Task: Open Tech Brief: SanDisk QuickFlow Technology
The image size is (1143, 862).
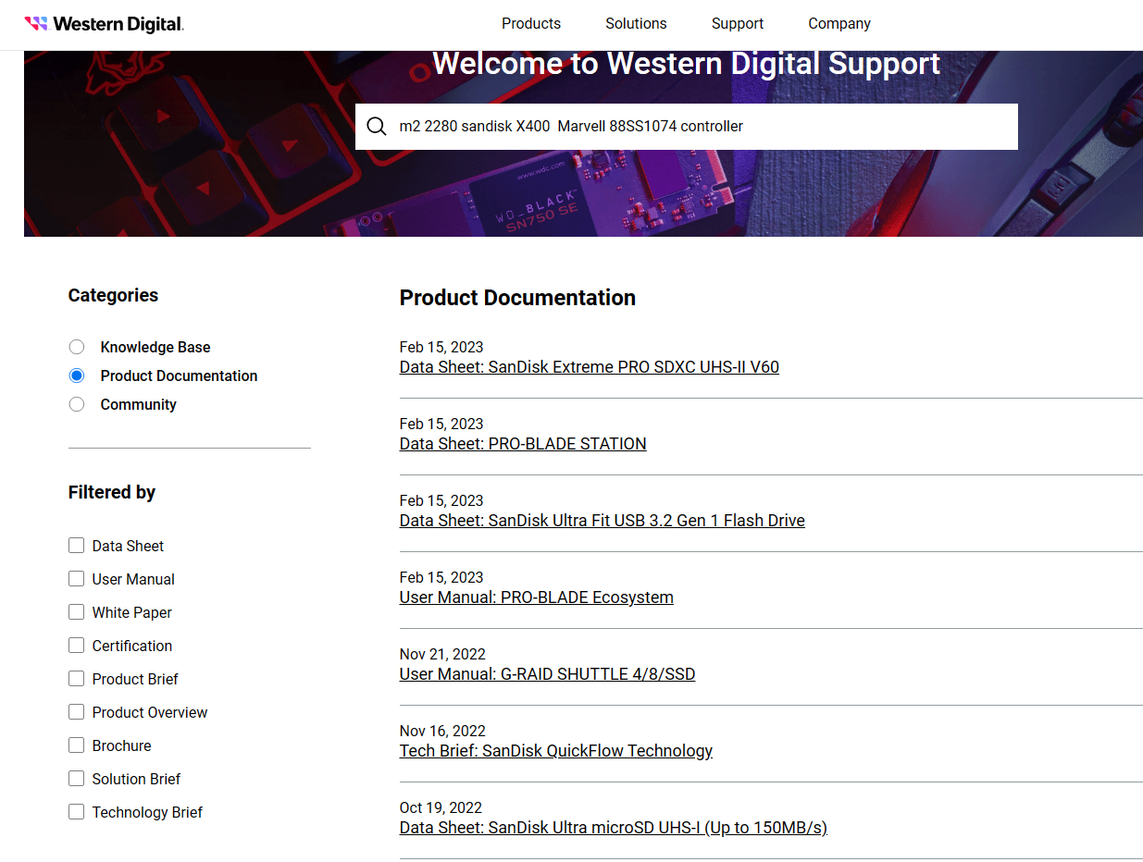Action: [x=555, y=751]
